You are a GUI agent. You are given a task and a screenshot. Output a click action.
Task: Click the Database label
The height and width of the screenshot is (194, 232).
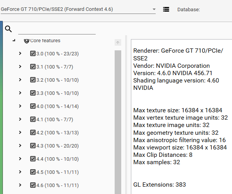[x=189, y=10]
